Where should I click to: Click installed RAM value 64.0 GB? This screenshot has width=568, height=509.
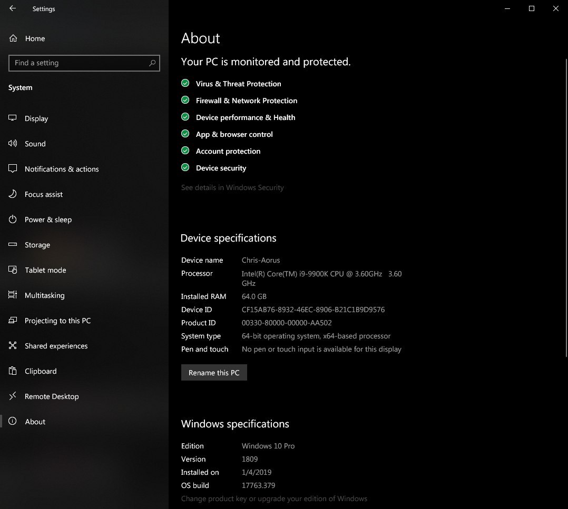tap(254, 297)
